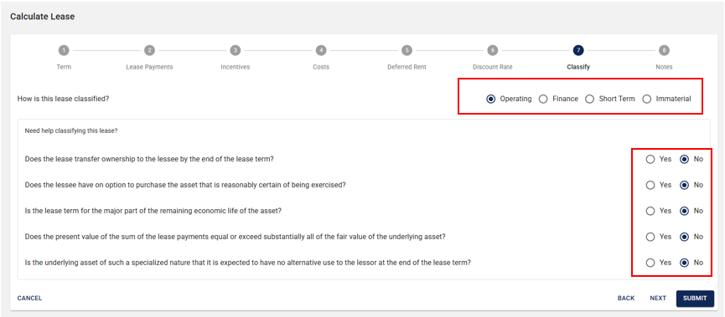Choose No for present value exceeds fair value
This screenshot has height=317, width=725.
click(684, 237)
